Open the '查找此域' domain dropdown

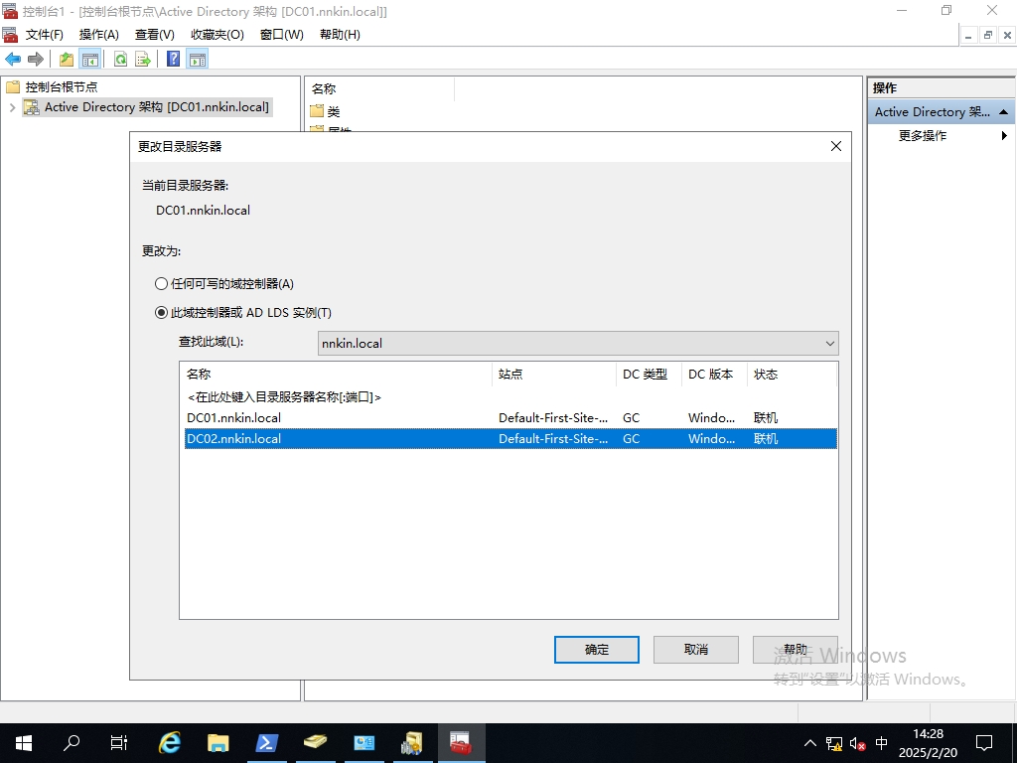click(x=578, y=344)
